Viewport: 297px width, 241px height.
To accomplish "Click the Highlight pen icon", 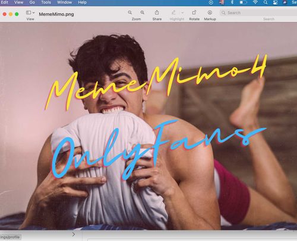I will (x=173, y=12).
